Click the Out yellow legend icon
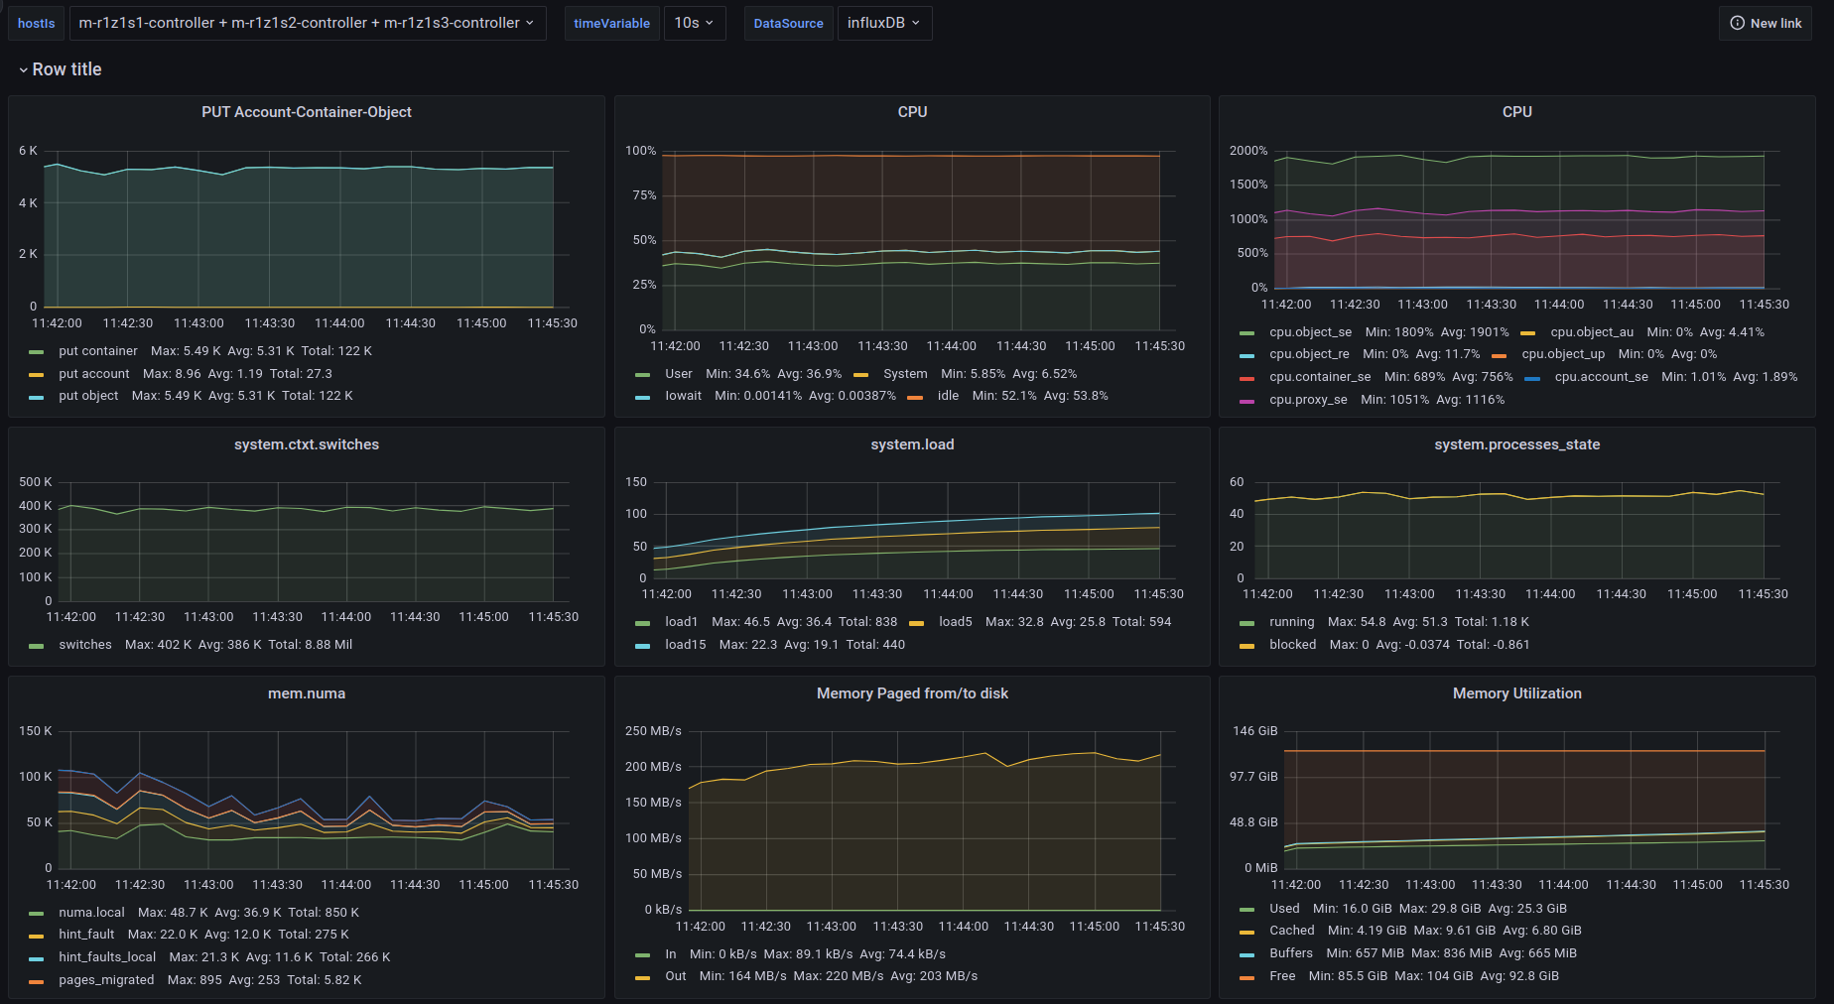 (642, 977)
